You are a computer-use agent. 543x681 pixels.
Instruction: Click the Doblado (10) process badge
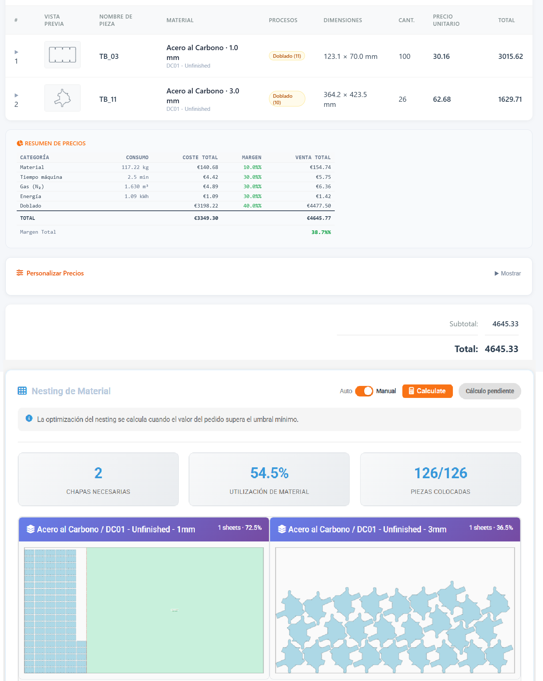287,99
